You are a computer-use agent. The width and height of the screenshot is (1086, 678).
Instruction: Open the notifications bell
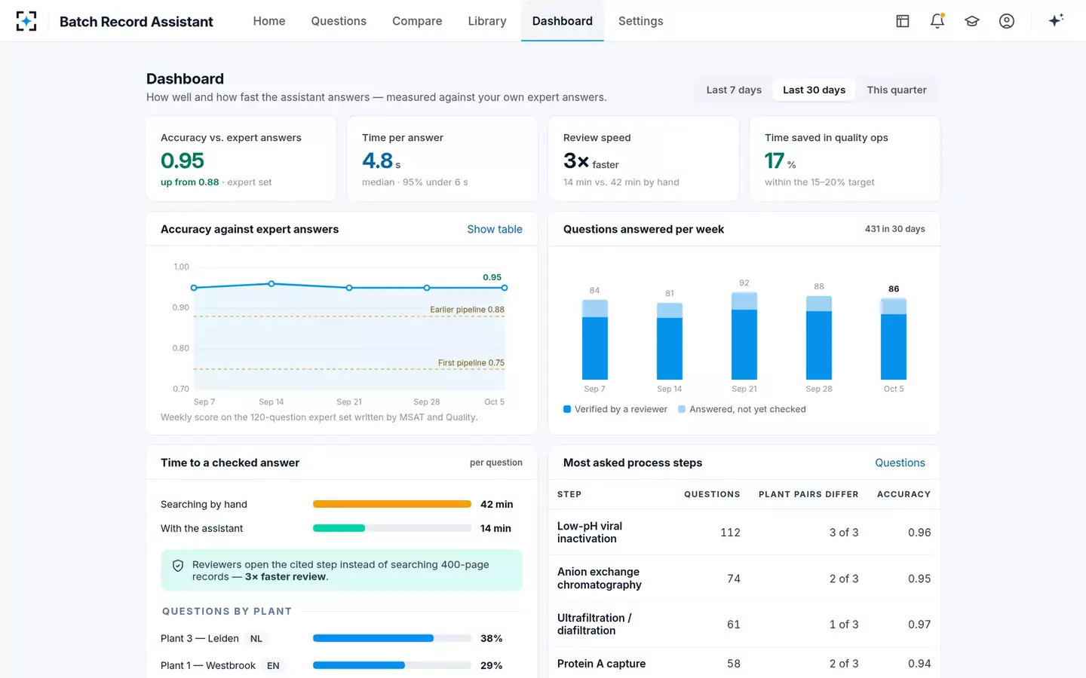click(x=937, y=21)
